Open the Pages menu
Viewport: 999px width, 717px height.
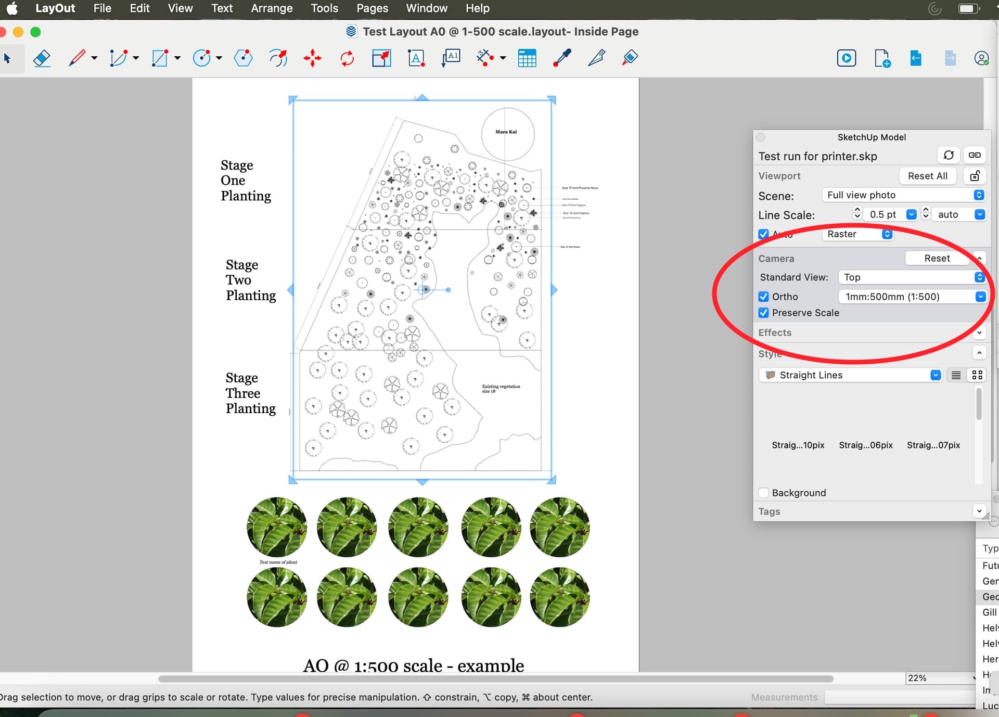pos(372,8)
